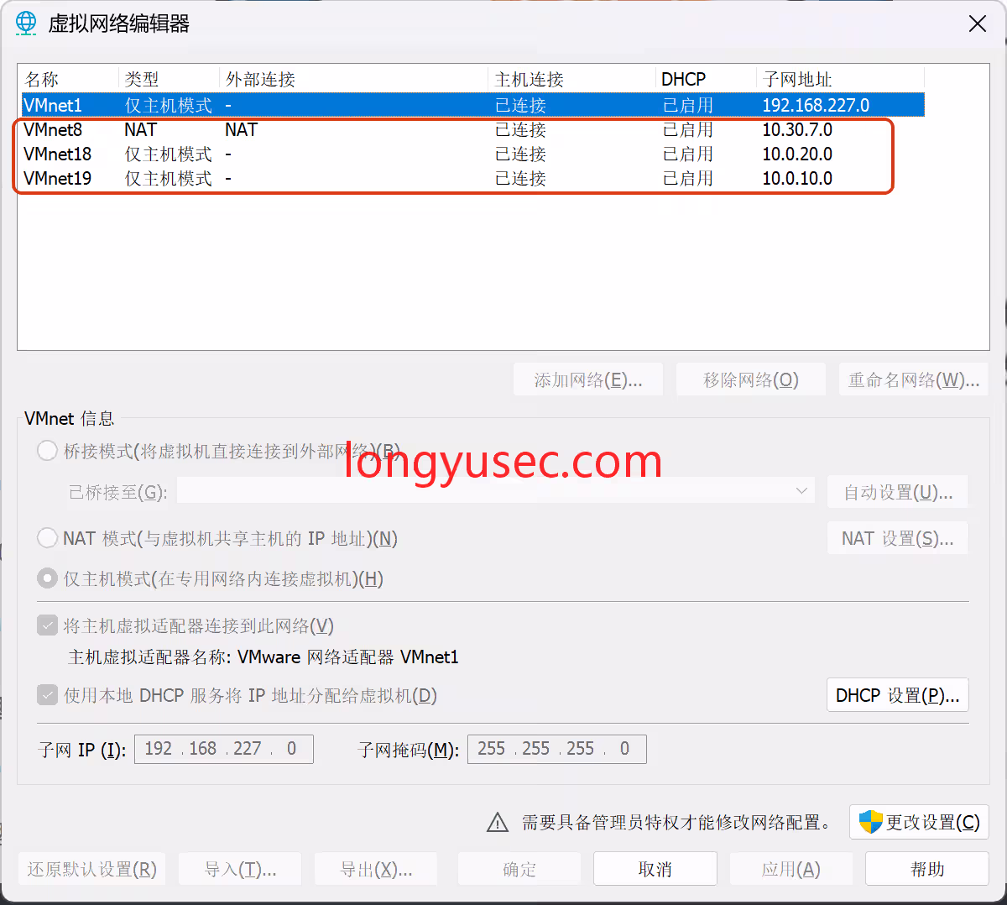Select the VMnet18 row

tap(472, 154)
